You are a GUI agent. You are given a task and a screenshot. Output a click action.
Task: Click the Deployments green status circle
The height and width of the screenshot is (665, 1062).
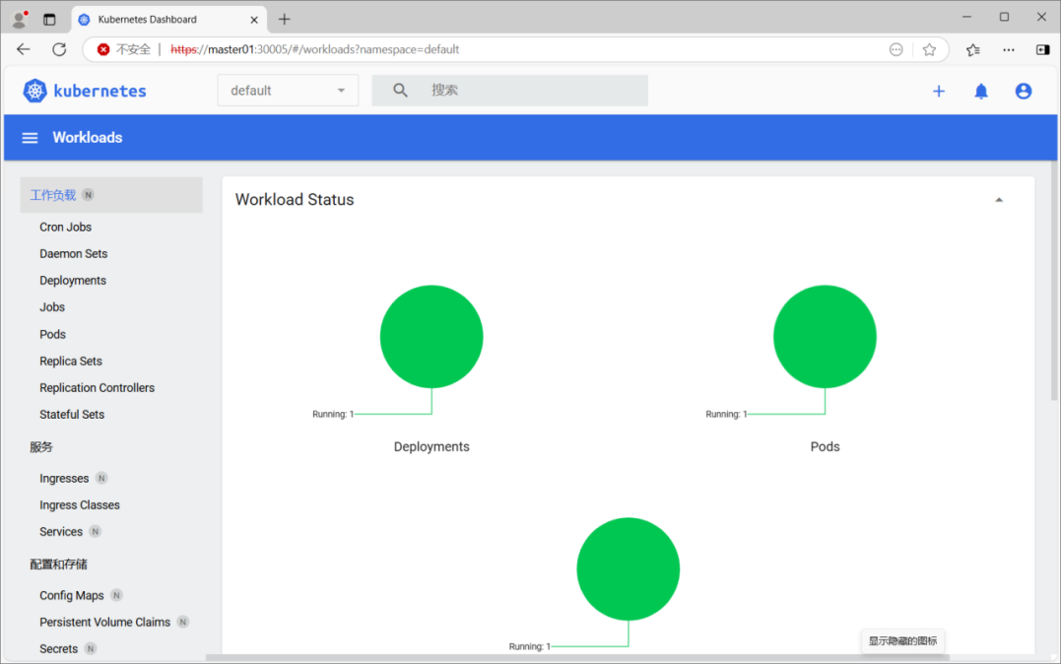tap(431, 337)
